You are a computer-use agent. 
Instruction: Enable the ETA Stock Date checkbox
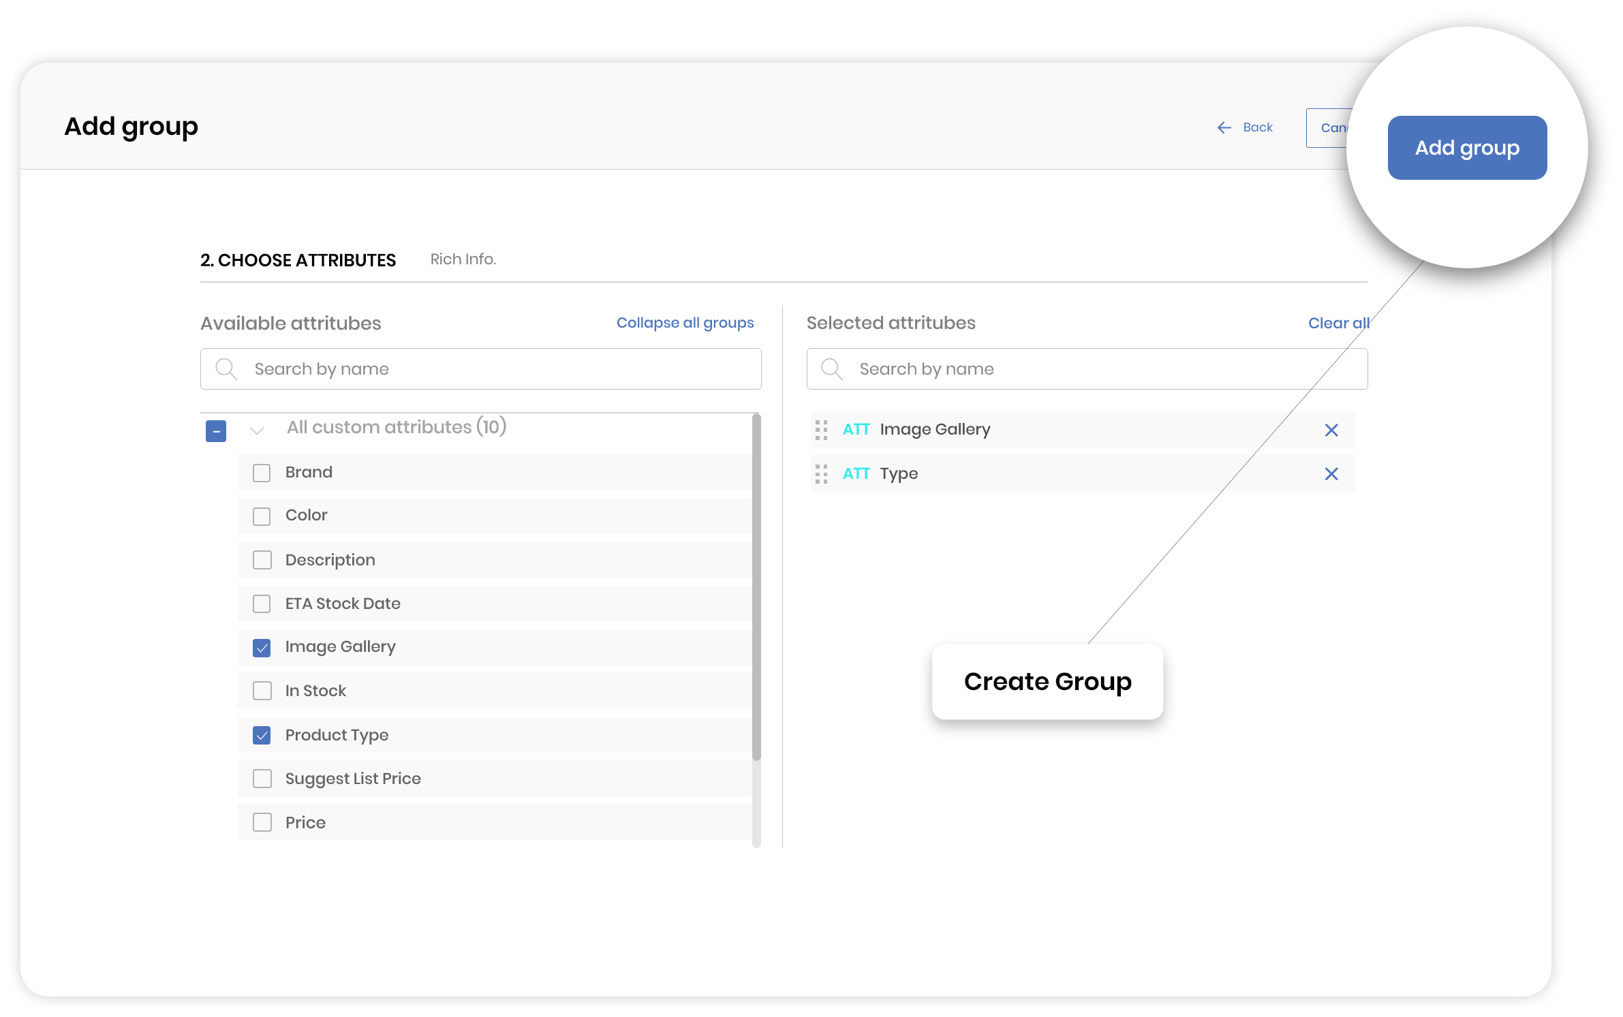(262, 604)
